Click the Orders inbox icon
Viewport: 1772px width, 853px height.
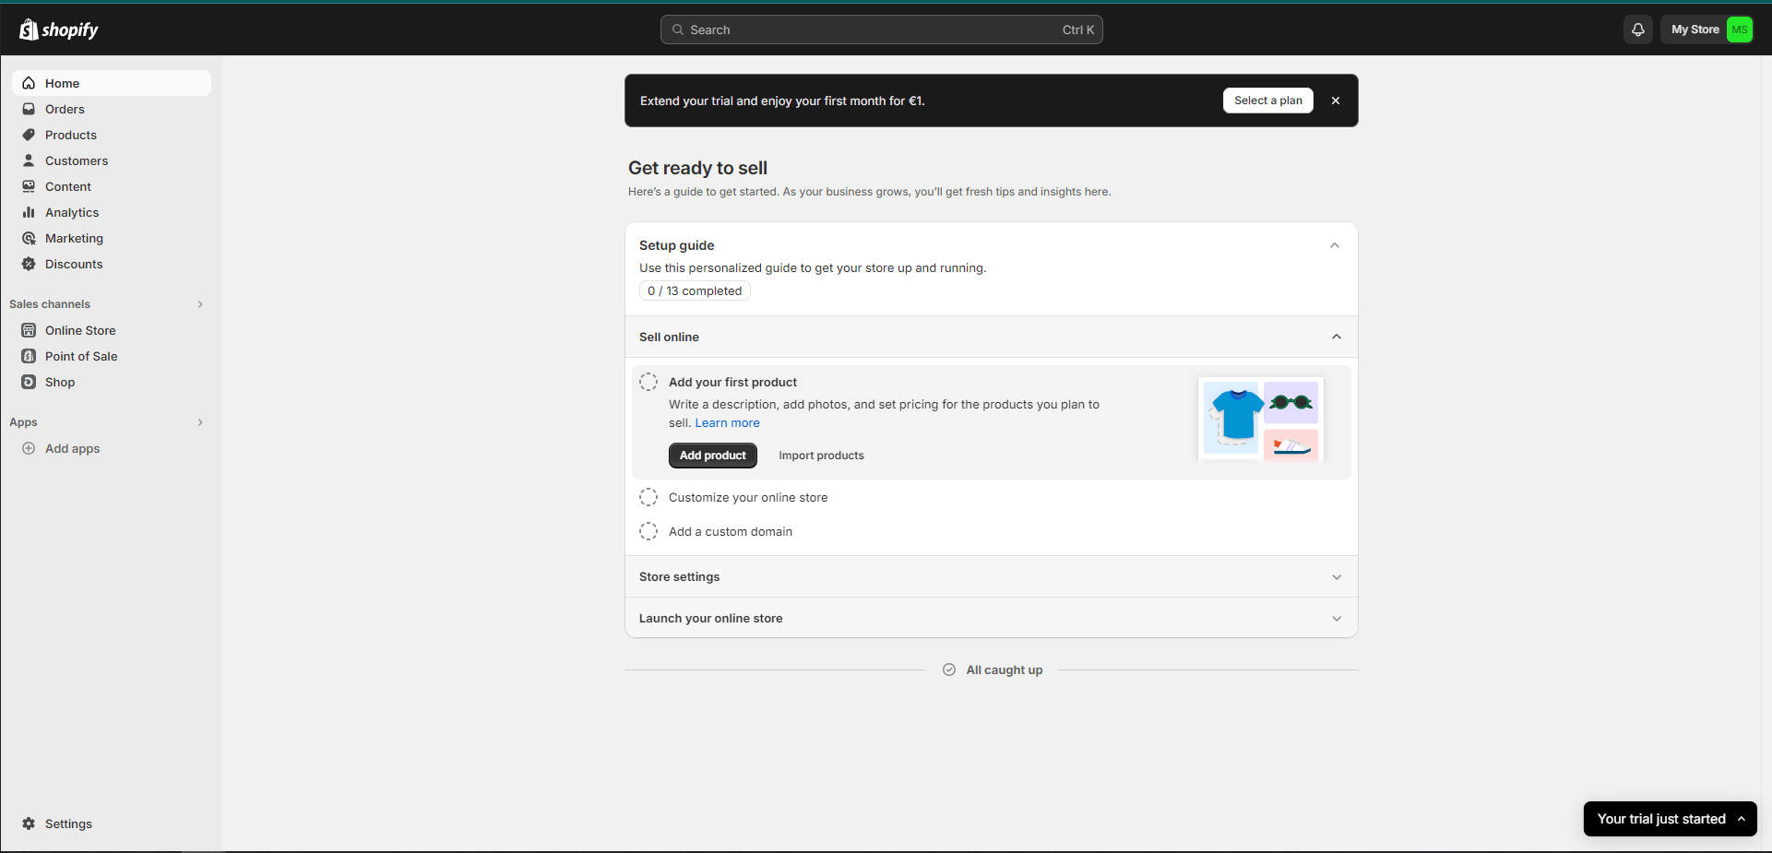(x=29, y=109)
